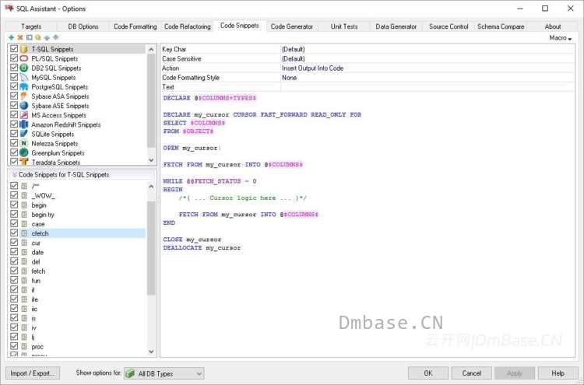Click the Text property field

[427, 87]
